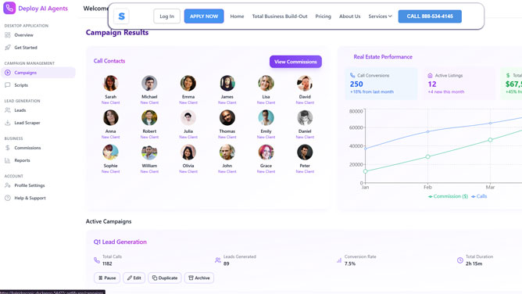Click the Active Listings house icon
522x294 pixels.
click(x=430, y=76)
